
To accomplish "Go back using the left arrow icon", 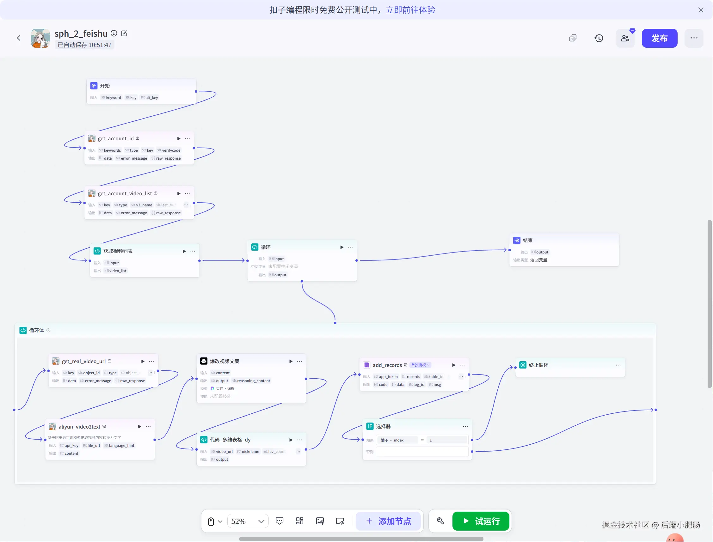I will [19, 38].
